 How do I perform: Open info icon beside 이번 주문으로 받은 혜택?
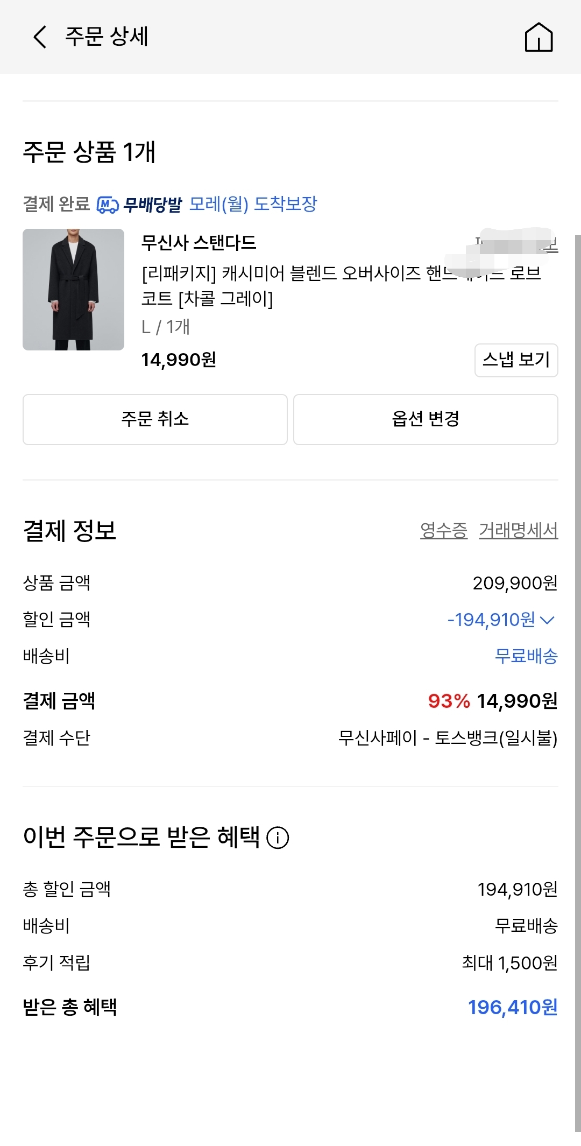click(x=278, y=838)
